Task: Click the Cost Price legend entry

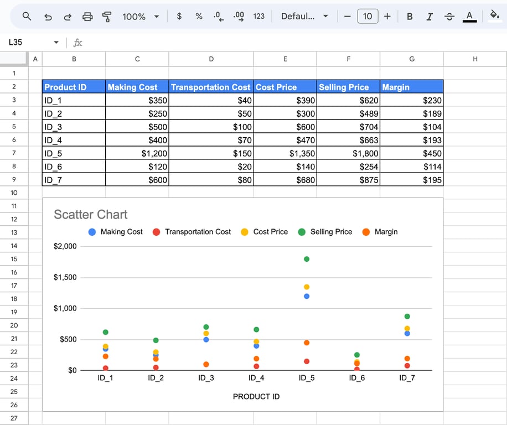Action: pos(264,232)
